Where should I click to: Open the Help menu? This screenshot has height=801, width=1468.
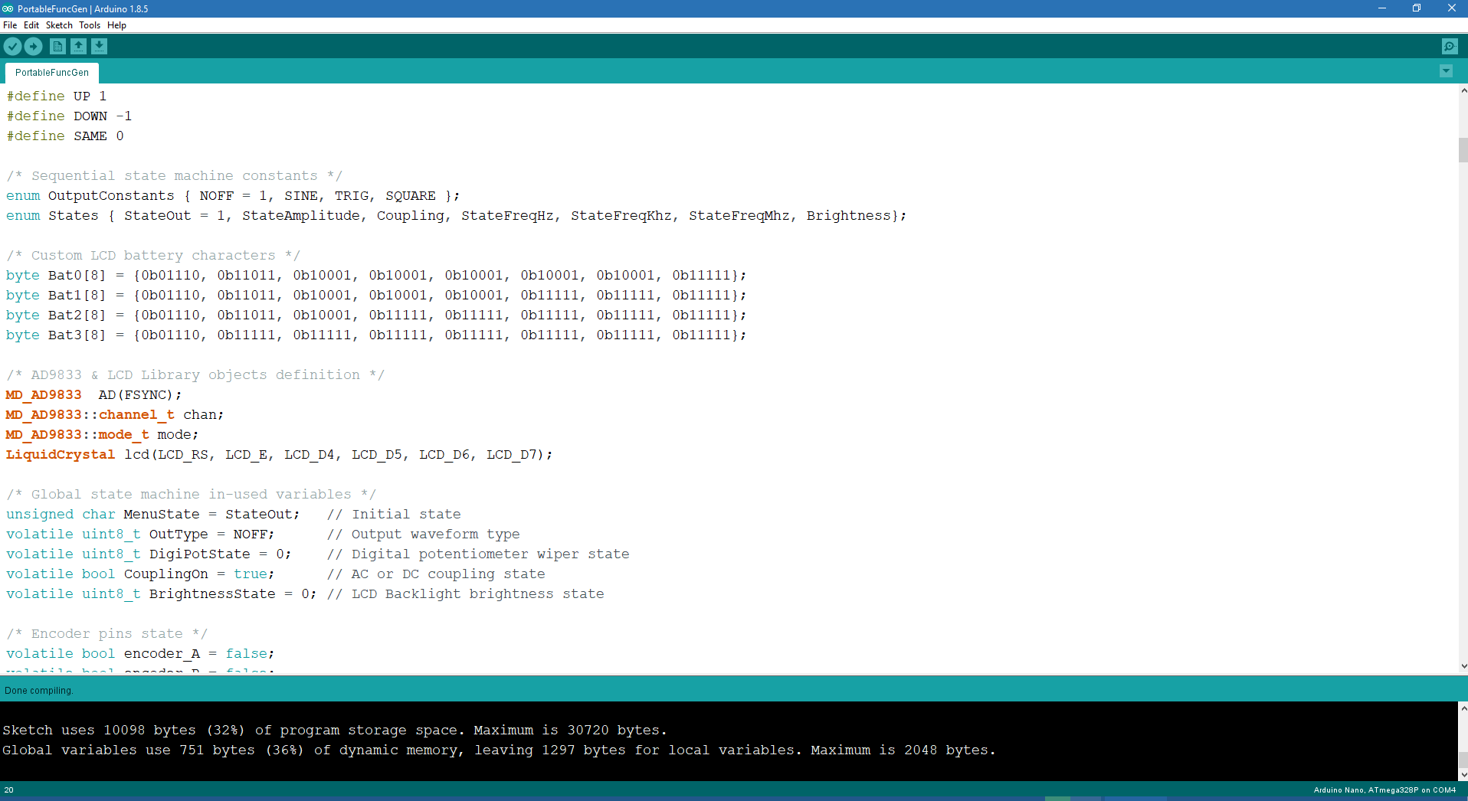[x=116, y=25]
